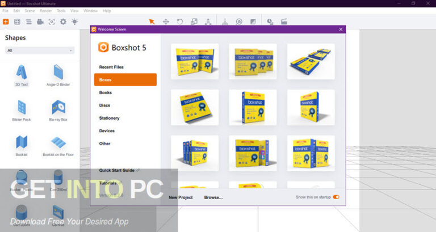Open the View menu
436x232 pixels.
pos(74,11)
